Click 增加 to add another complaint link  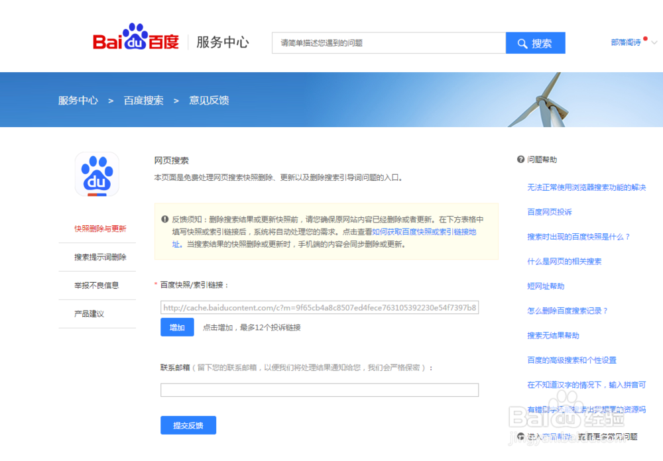[177, 327]
